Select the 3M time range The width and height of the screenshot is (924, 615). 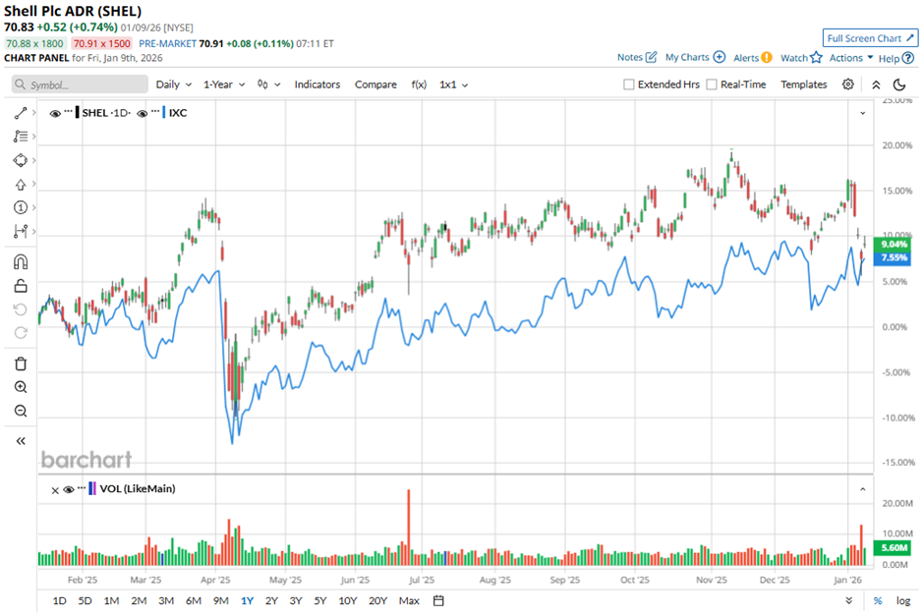pyautogui.click(x=166, y=601)
